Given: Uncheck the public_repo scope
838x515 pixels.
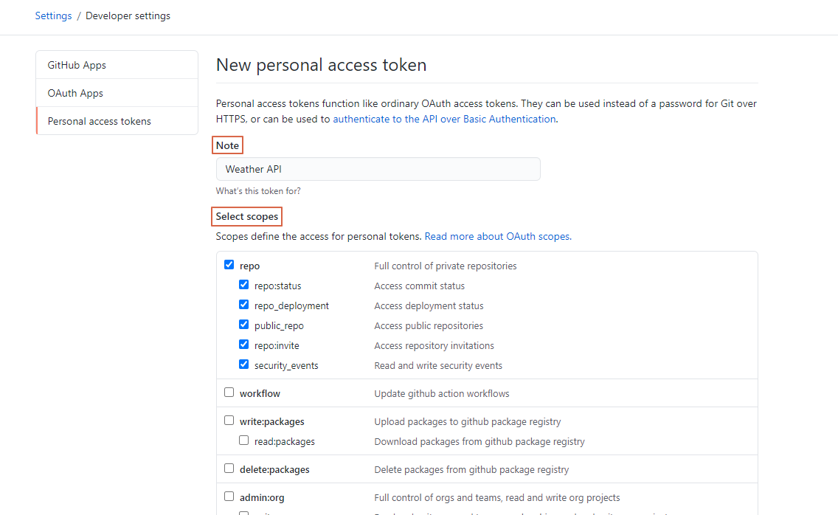Looking at the screenshot, I should click(243, 325).
